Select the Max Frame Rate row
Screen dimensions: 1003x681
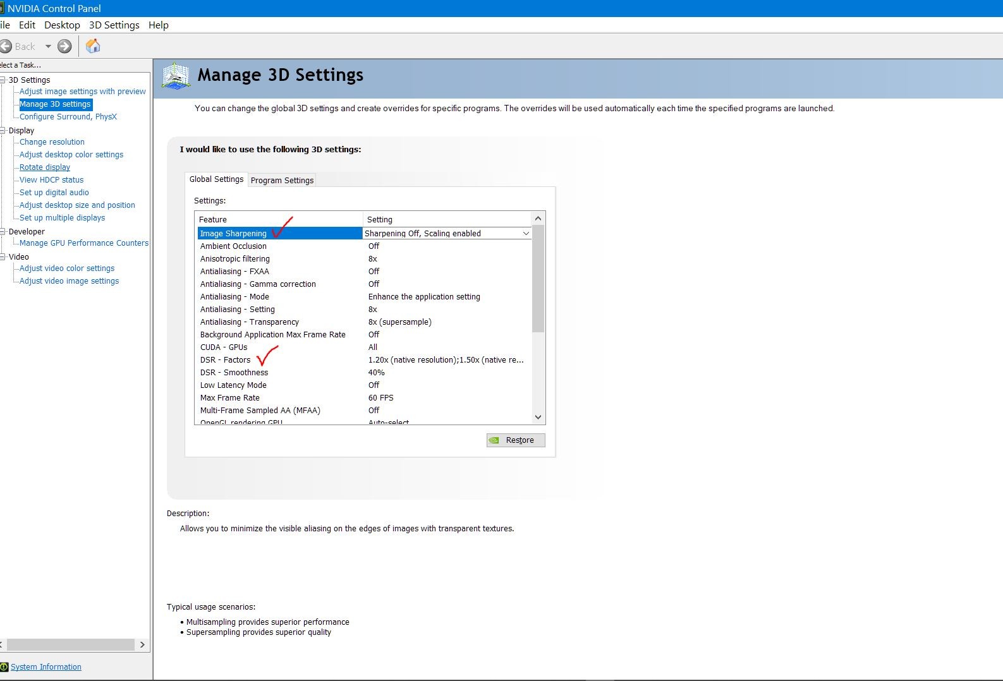[365, 398]
